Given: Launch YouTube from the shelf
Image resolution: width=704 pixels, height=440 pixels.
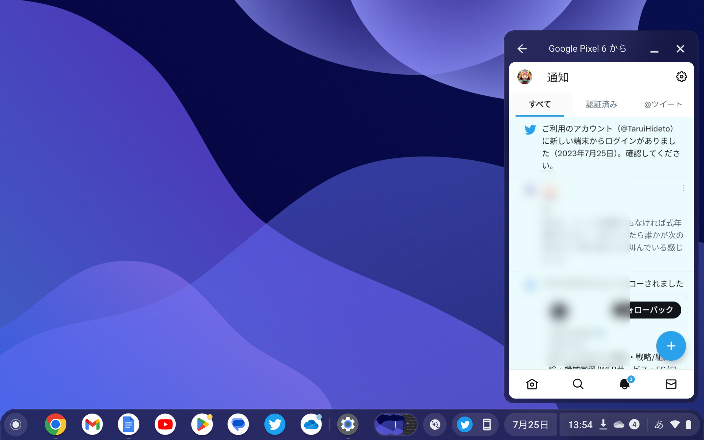Looking at the screenshot, I should click(165, 424).
